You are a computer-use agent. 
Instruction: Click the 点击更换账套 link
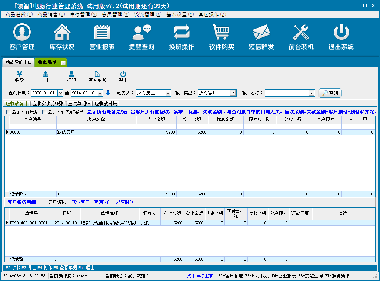click(200, 276)
